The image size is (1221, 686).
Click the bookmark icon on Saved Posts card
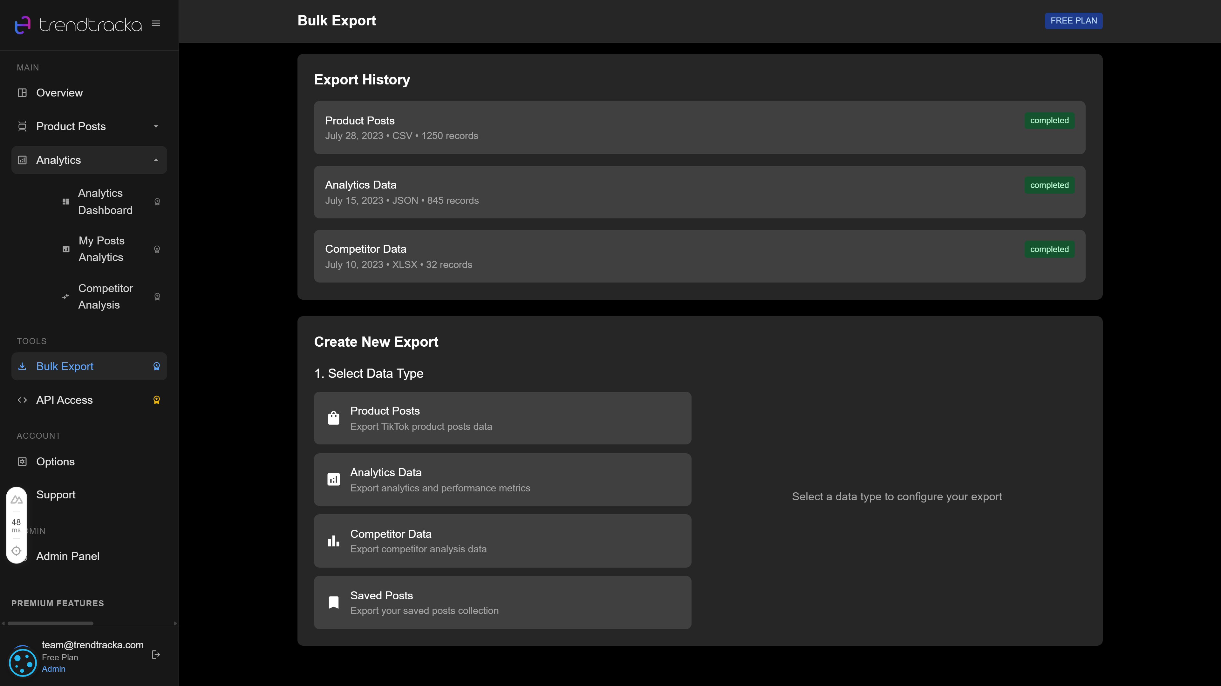click(x=333, y=602)
